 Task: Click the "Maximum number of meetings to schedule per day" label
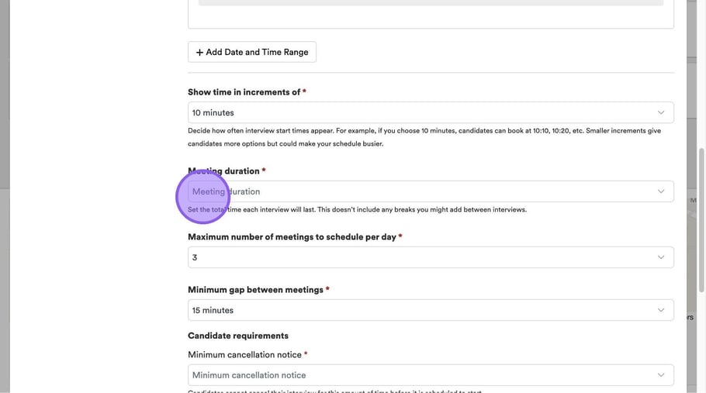[x=292, y=237]
